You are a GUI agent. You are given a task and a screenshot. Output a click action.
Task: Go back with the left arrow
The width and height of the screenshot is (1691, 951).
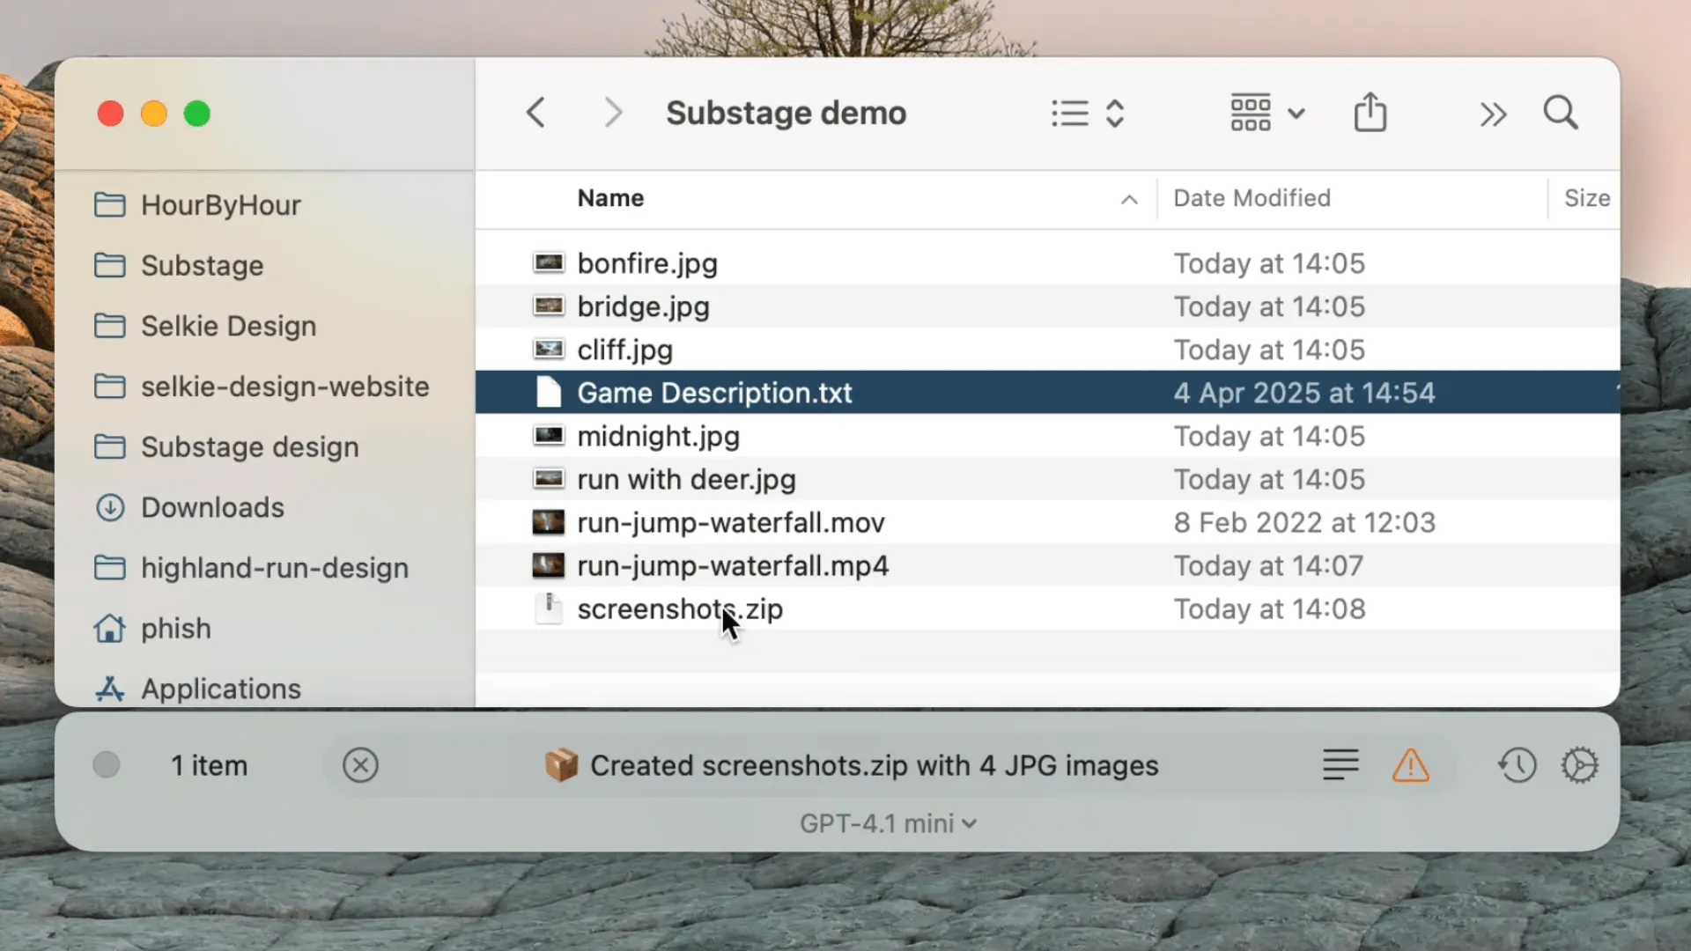tap(535, 113)
